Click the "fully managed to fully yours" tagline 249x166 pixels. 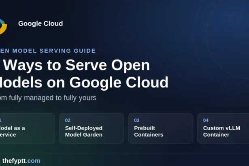tap(53, 98)
